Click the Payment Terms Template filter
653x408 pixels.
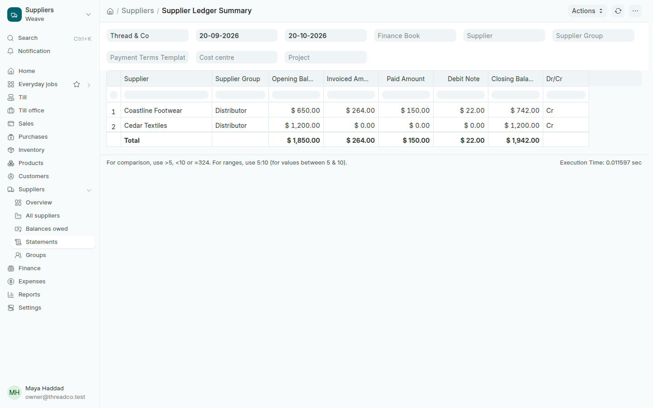click(x=147, y=58)
